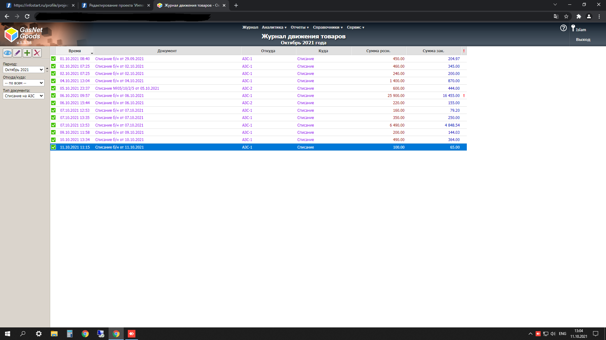Image resolution: width=606 pixels, height=340 pixels.
Task: Open Windows Start menu
Action: pos(8,334)
